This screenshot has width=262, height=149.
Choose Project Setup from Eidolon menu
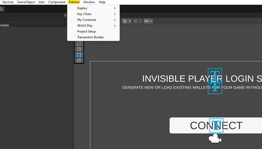tap(87, 31)
